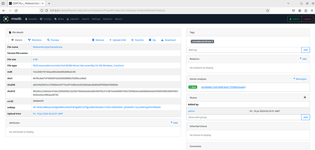Open the browser extensions icon

click(x=306, y=11)
